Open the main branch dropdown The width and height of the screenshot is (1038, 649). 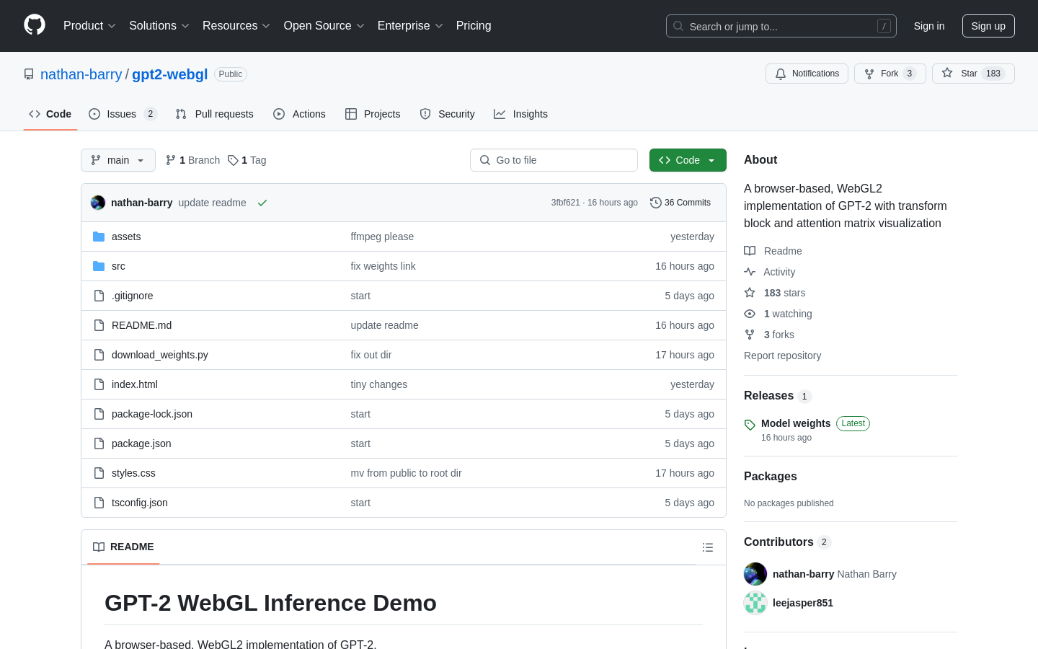118,160
